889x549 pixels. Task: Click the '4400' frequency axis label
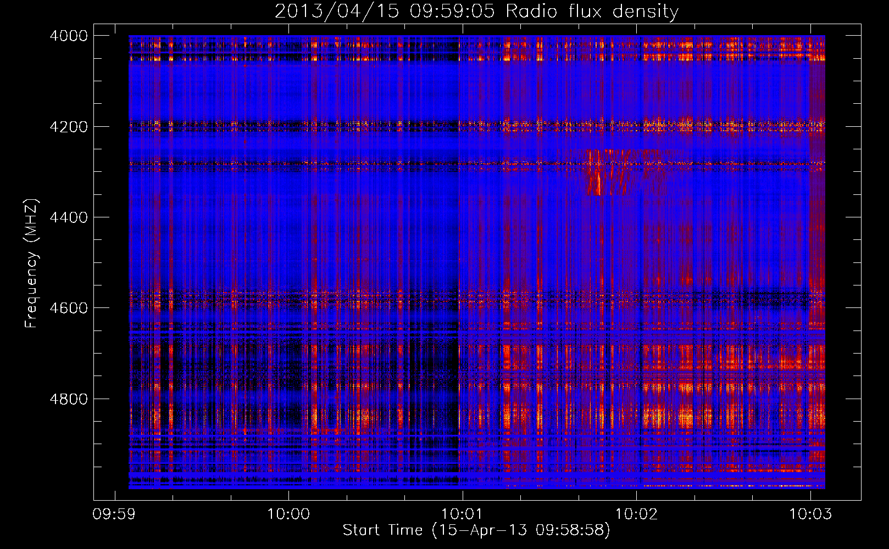tap(69, 217)
